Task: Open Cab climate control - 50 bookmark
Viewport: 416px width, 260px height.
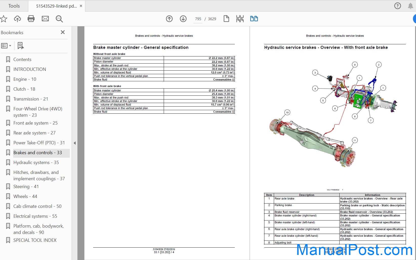Action: (x=37, y=206)
